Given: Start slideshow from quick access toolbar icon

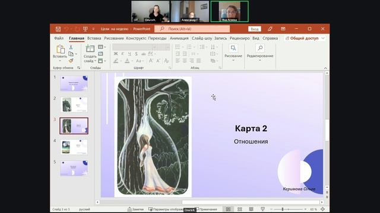Looking at the screenshot, I should (85, 29).
